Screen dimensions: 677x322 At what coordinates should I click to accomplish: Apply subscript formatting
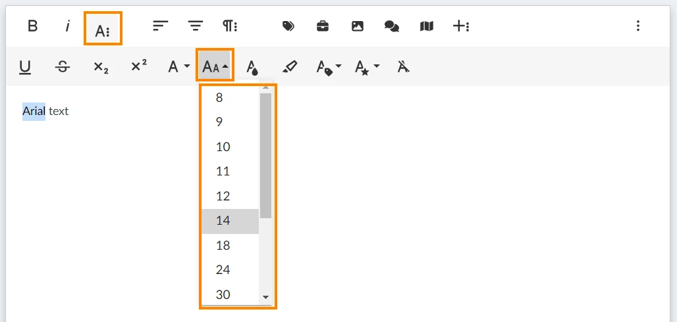101,67
